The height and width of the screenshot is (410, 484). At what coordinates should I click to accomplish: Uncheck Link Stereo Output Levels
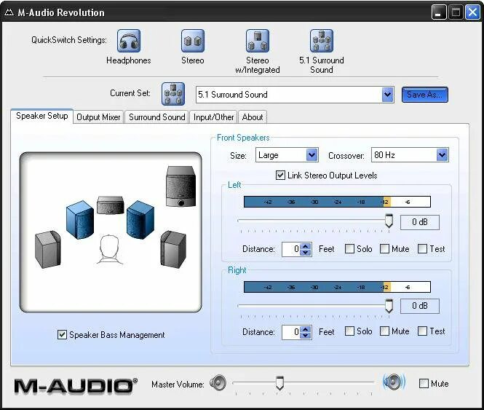click(x=280, y=176)
